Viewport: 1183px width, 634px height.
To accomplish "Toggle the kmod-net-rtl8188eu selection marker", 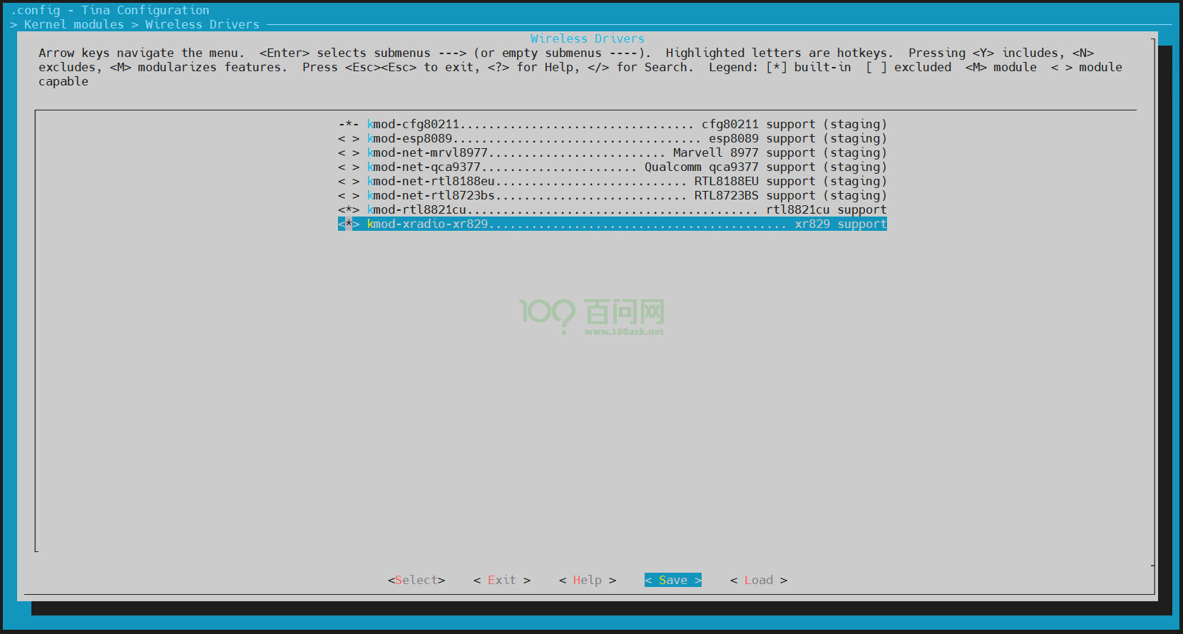I will 349,181.
